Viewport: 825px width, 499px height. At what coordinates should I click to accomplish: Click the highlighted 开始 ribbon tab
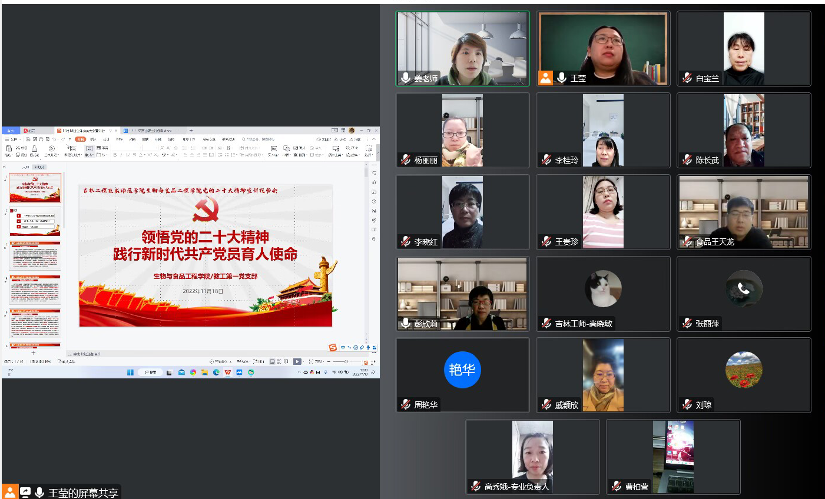(80, 139)
